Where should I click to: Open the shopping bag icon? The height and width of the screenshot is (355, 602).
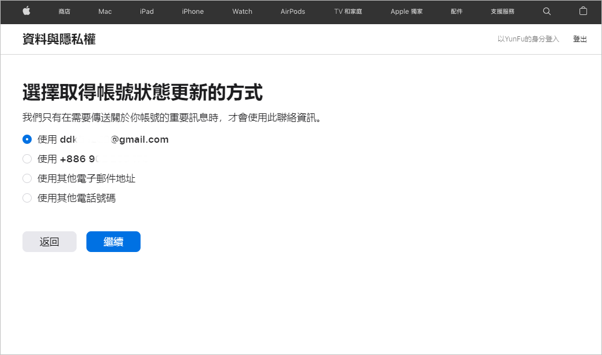(x=583, y=12)
